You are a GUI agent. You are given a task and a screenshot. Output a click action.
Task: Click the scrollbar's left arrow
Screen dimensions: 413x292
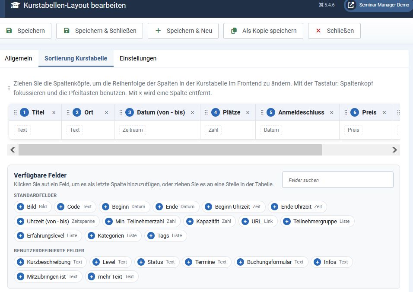click(13, 150)
